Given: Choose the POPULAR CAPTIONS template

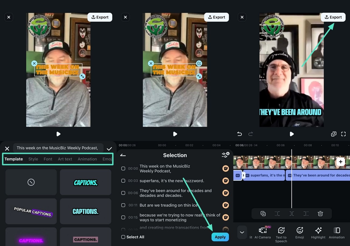Looking at the screenshot, I should [31, 211].
